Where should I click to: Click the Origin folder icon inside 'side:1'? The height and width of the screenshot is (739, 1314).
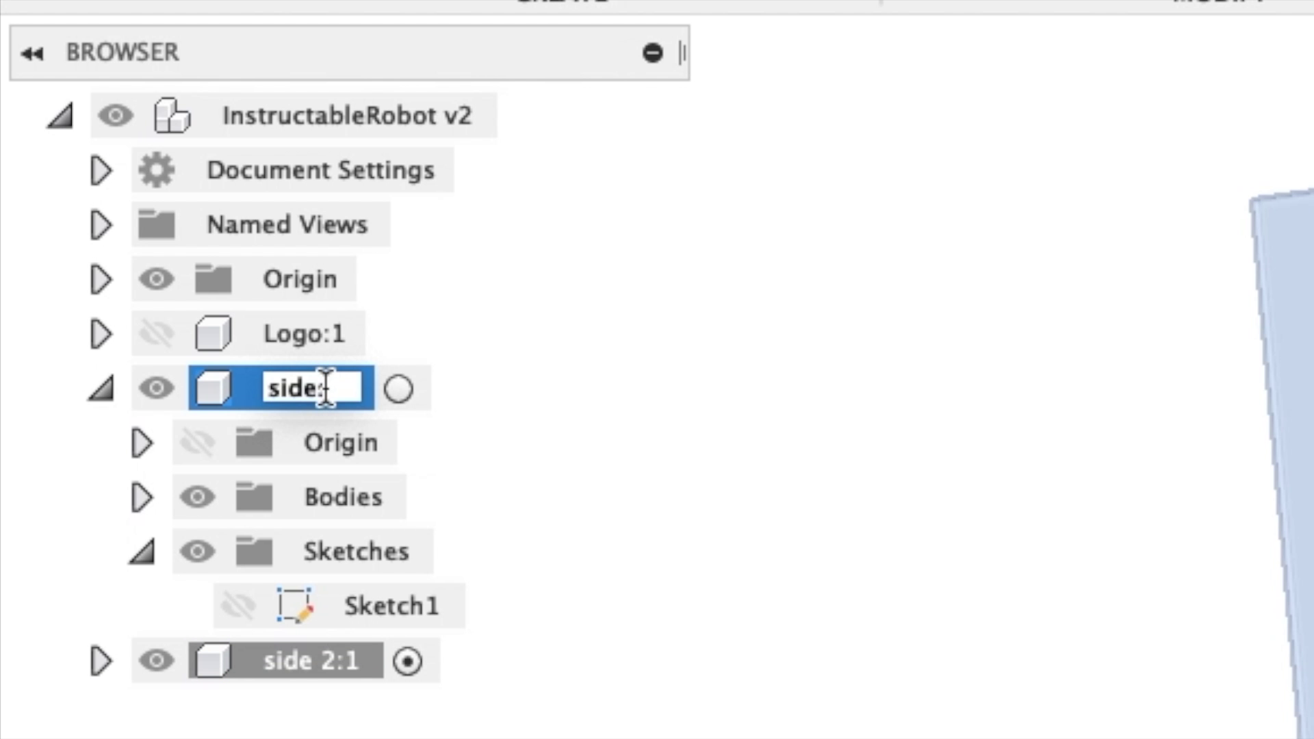tap(255, 442)
